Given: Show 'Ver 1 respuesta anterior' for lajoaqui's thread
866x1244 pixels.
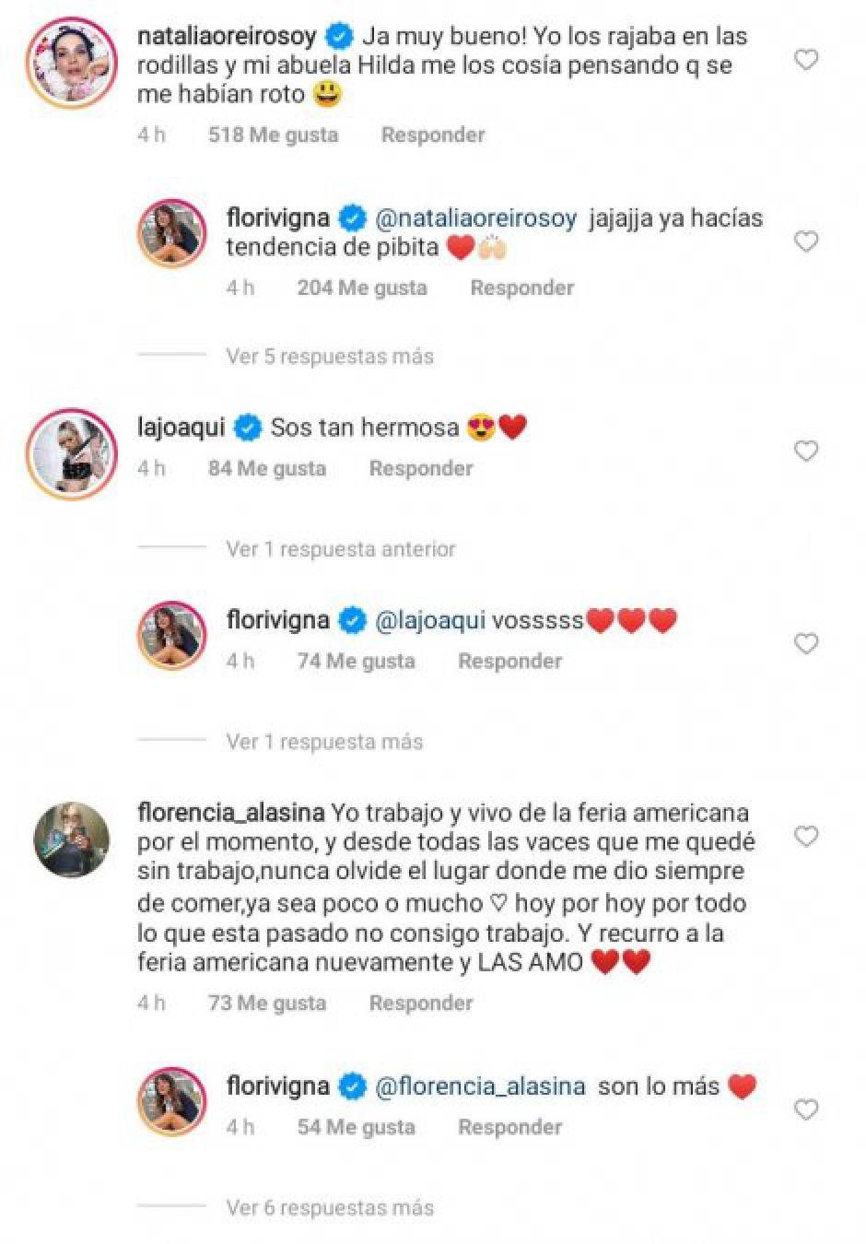Looking at the screenshot, I should tap(341, 548).
